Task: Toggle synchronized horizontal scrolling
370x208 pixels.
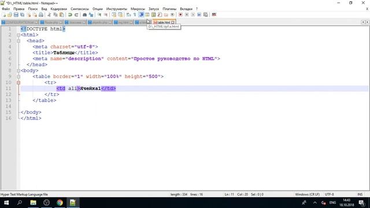Action: [x=120, y=14]
